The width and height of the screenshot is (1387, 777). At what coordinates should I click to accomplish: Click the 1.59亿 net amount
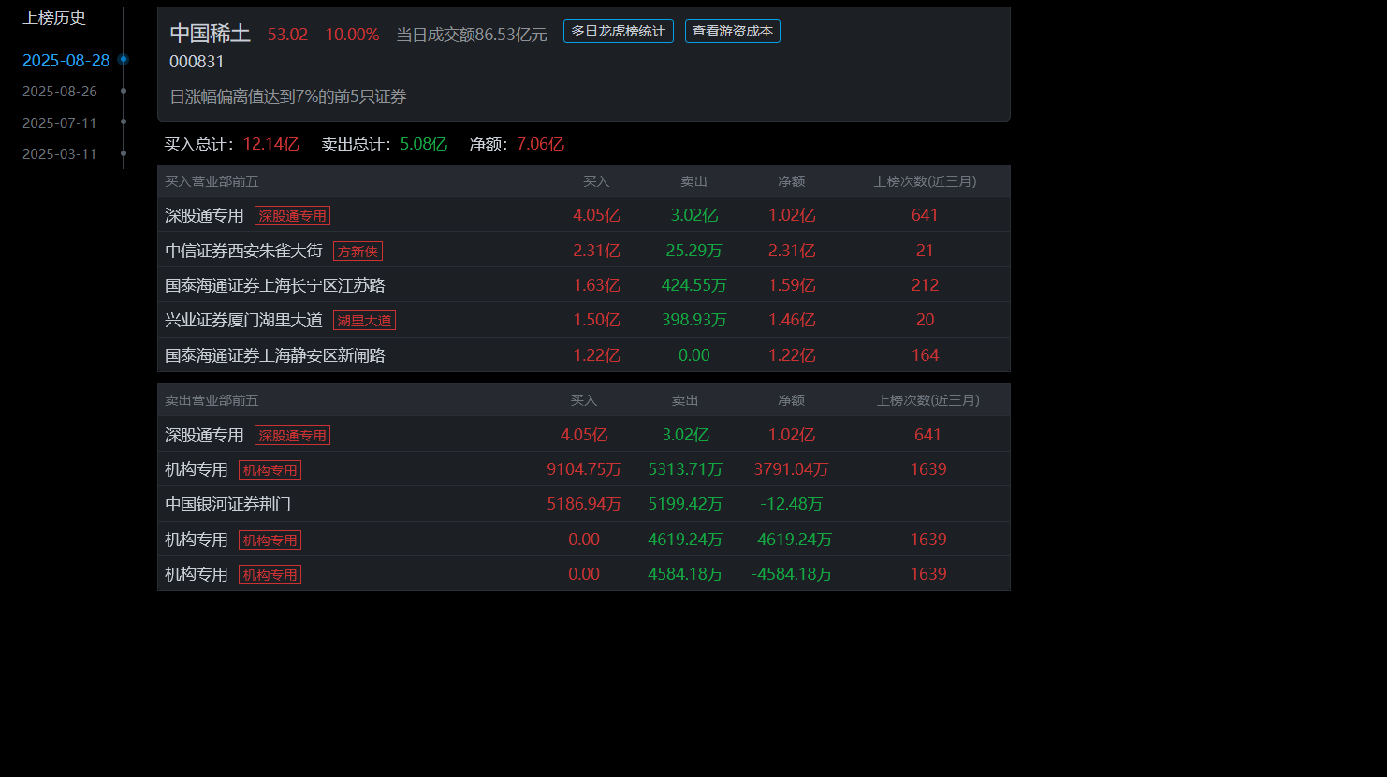point(792,285)
